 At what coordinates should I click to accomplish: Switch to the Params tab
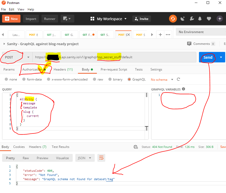9,69
